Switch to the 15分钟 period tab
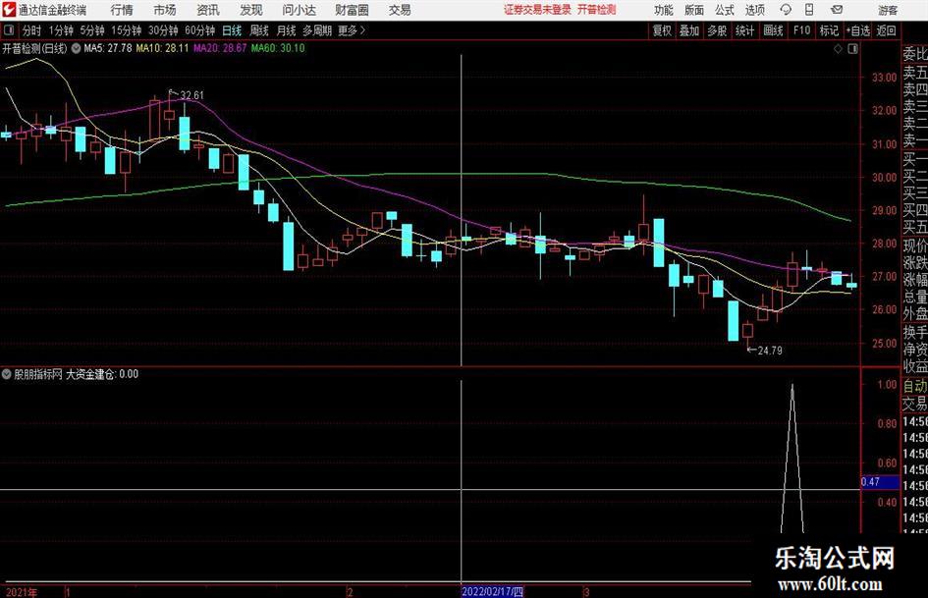Image resolution: width=928 pixels, height=598 pixels. pos(126,30)
